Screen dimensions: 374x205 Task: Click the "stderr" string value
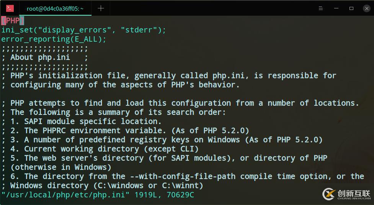[x=144, y=30]
